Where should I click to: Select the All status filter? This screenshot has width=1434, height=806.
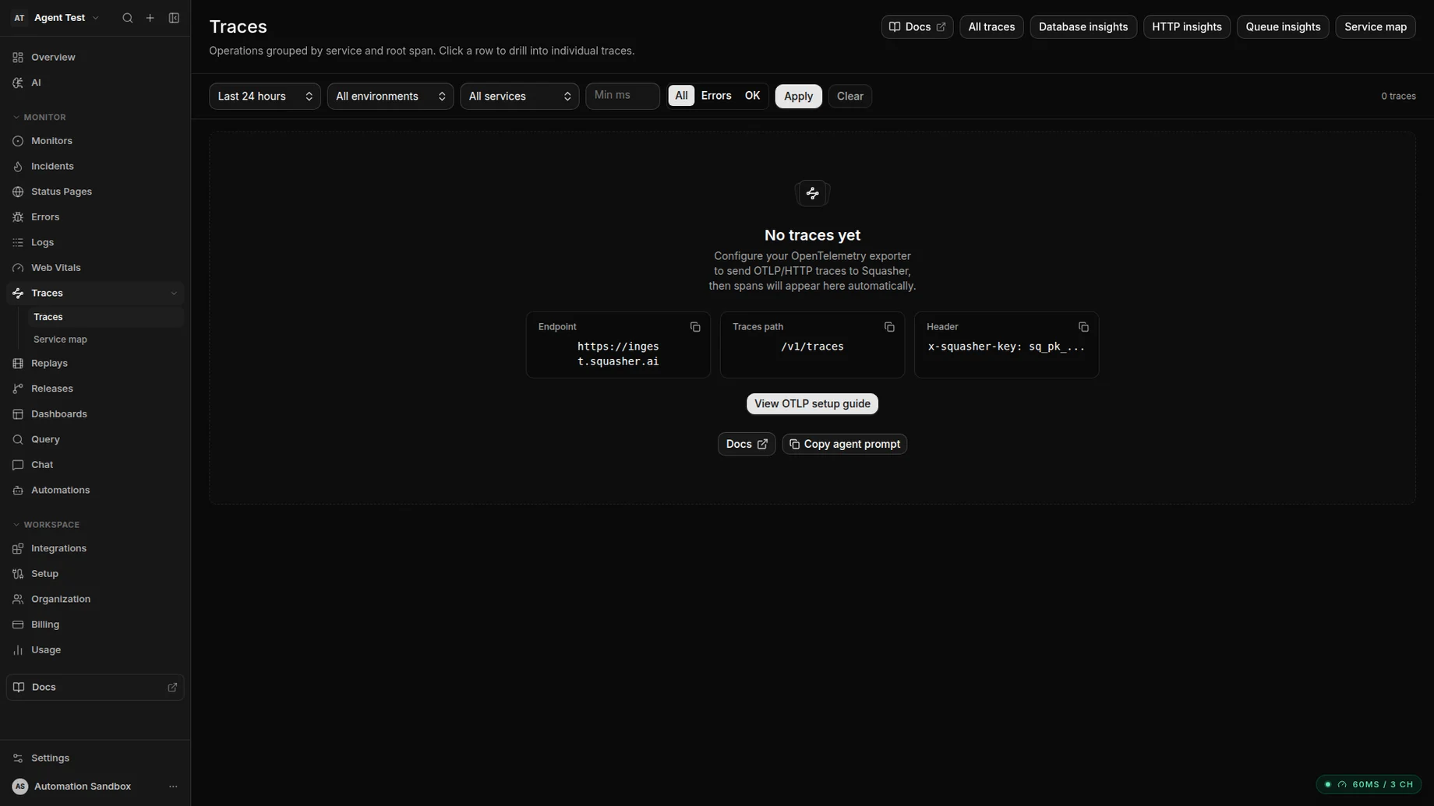681,96
